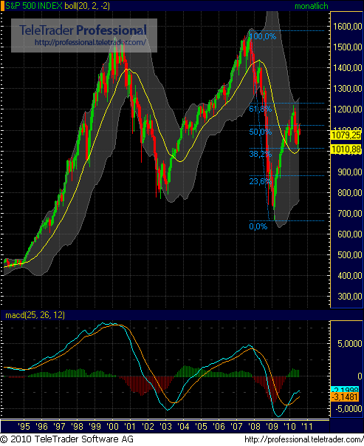
Task: Click the '04 year label on time axis
Action: (183, 426)
